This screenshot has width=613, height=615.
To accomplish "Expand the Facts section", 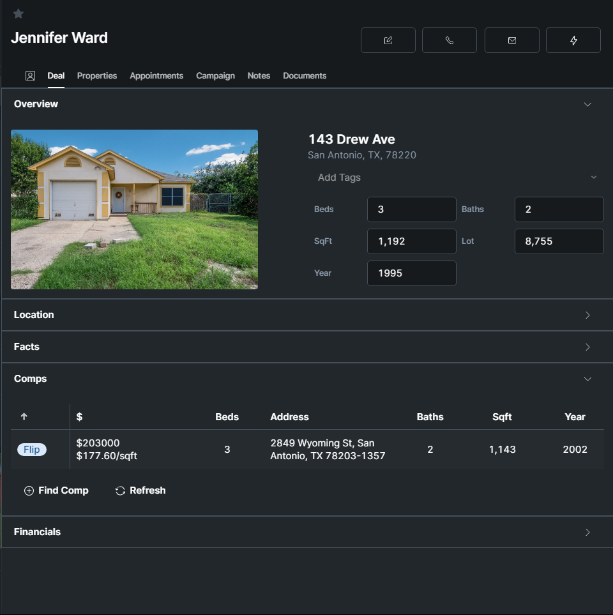I will (587, 347).
